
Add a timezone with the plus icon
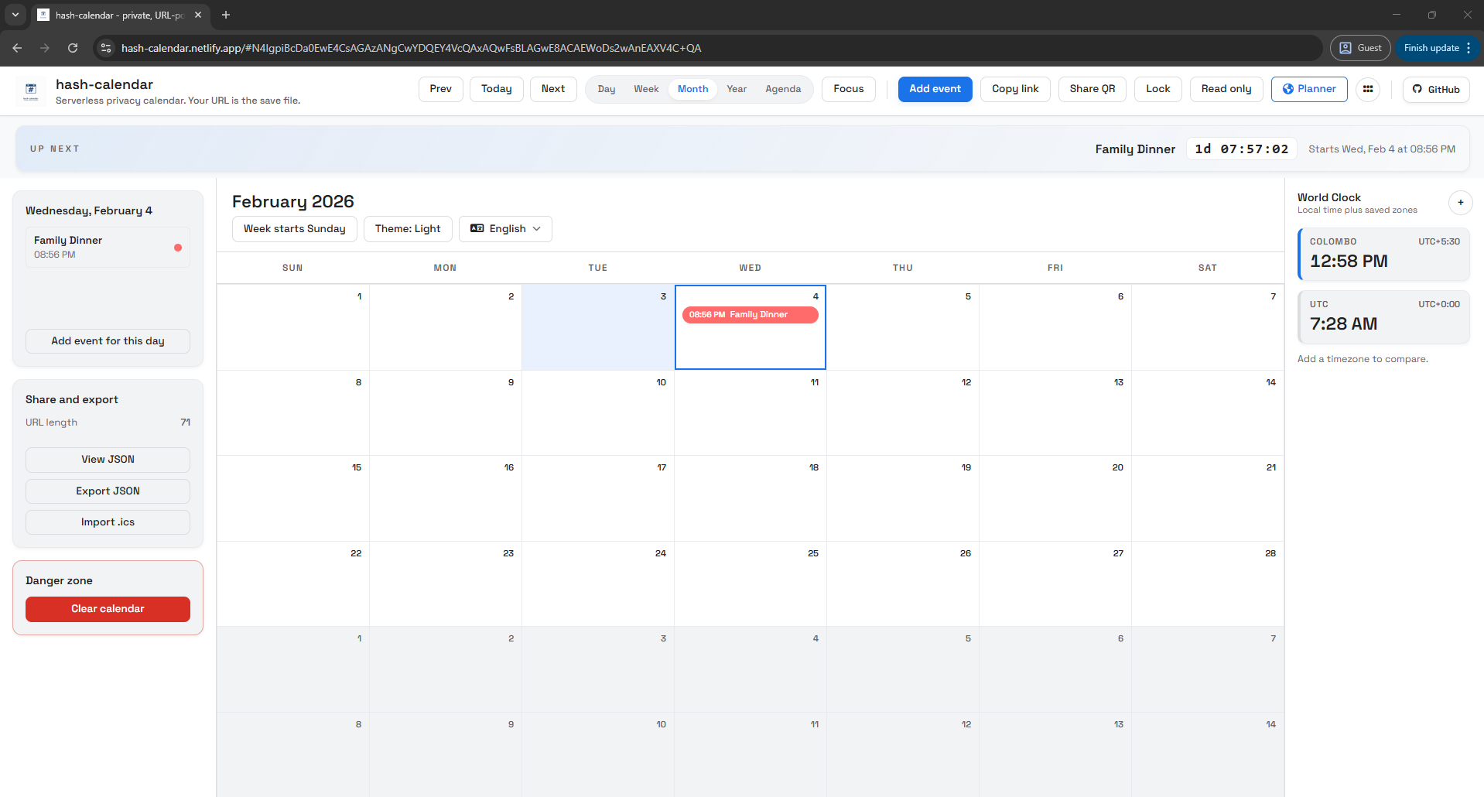1460,203
